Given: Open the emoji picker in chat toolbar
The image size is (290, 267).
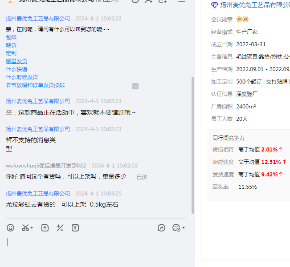Looking at the screenshot, I should (11, 228).
